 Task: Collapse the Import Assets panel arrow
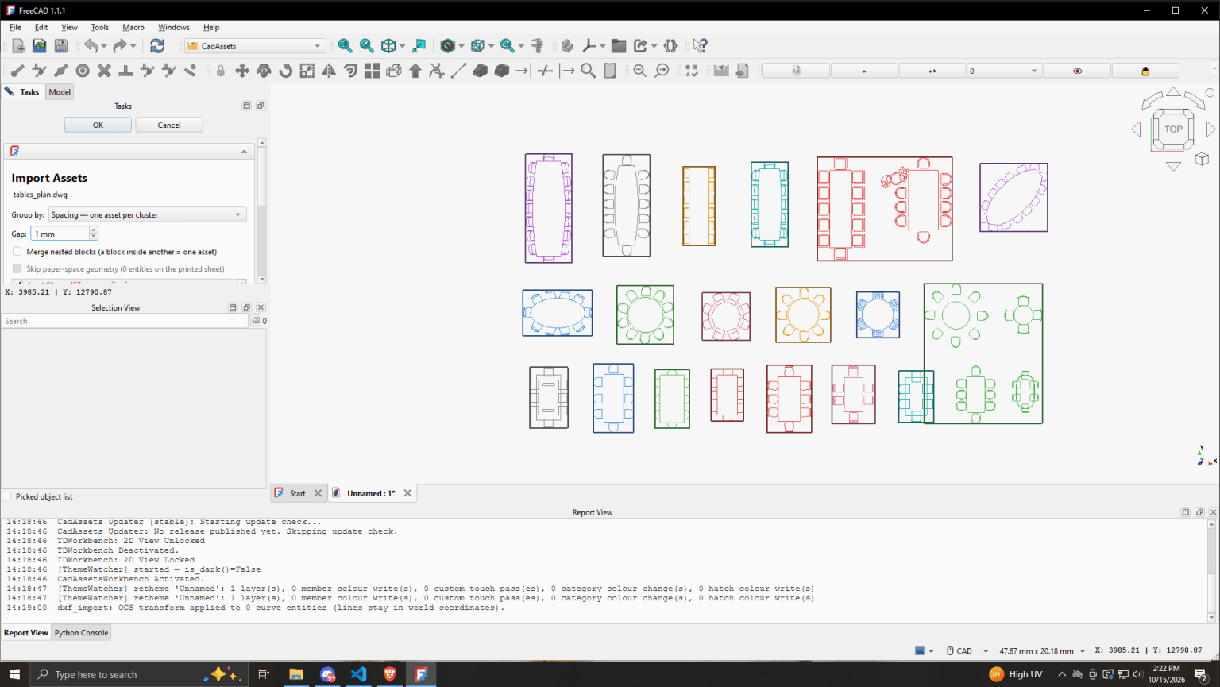click(x=244, y=151)
